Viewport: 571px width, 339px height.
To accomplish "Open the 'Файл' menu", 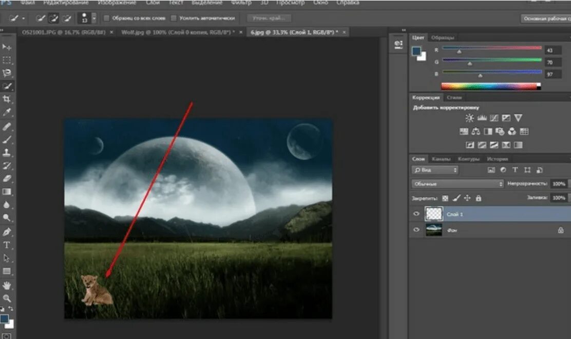I will tap(28, 3).
